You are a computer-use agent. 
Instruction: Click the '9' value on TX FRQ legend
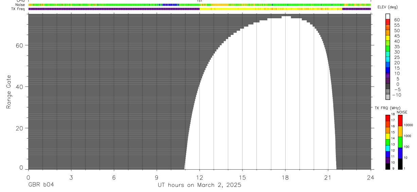[393, 169]
